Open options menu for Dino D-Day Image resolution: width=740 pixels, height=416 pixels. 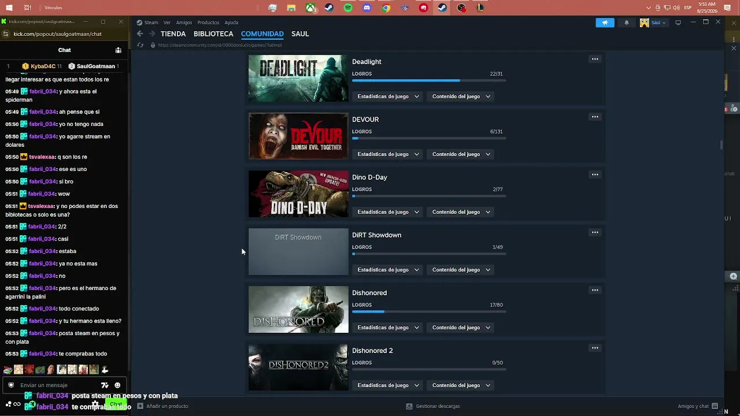pos(594,174)
